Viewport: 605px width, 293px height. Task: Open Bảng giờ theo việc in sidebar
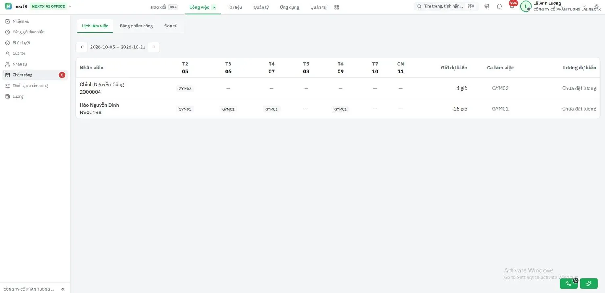(x=35, y=32)
